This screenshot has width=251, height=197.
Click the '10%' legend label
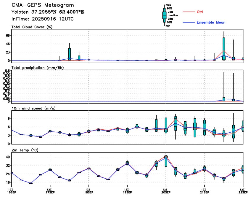[169, 22]
